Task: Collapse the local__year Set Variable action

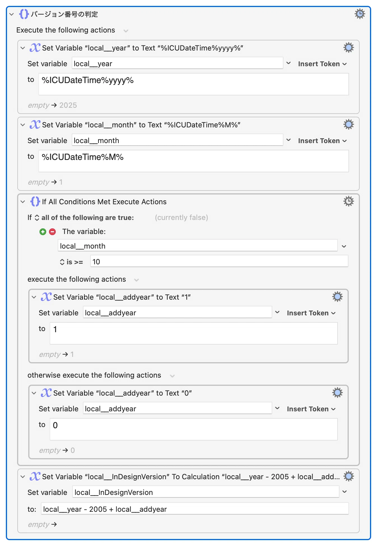Action: [x=23, y=48]
